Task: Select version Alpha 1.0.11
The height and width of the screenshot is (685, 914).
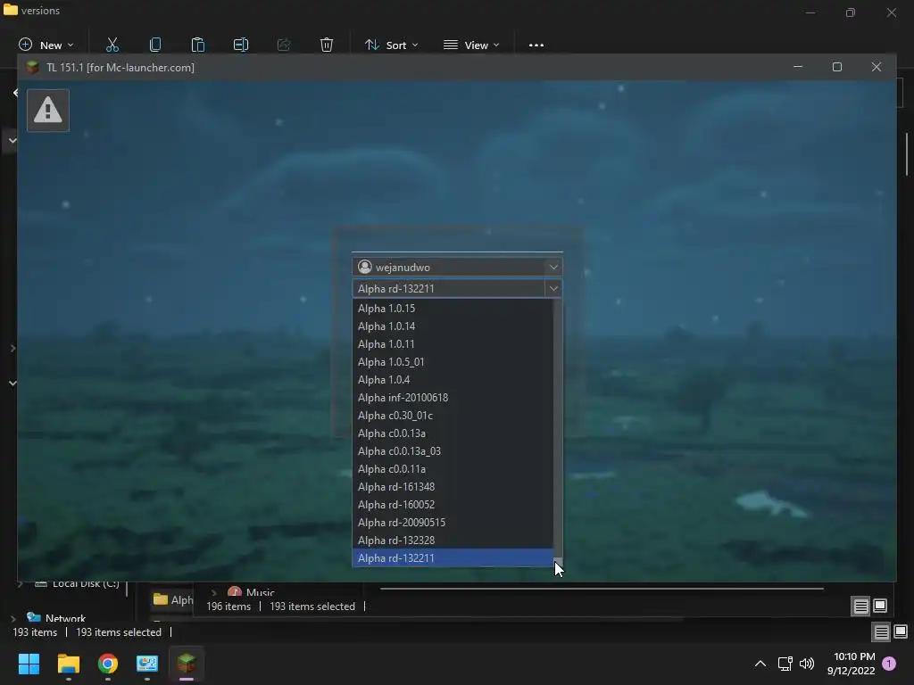Action: pos(453,344)
